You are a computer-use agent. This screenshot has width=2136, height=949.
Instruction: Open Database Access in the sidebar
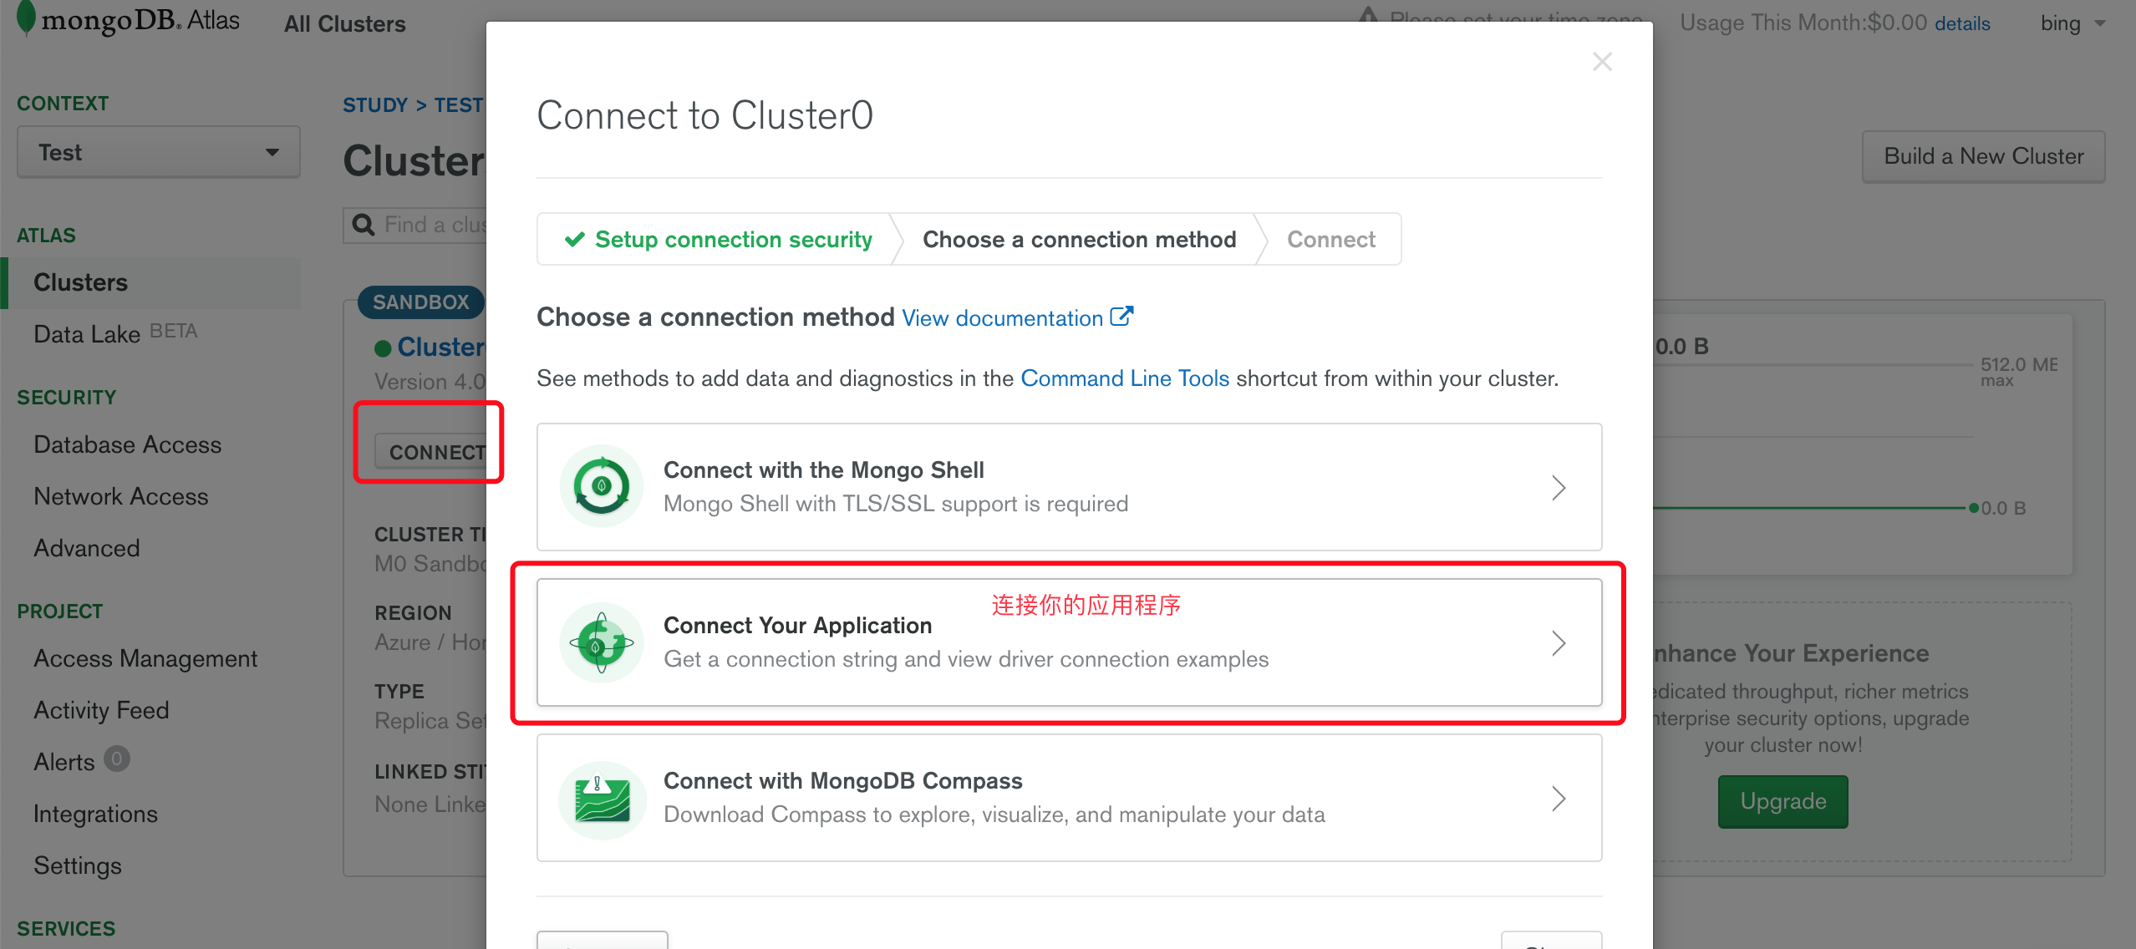(128, 444)
